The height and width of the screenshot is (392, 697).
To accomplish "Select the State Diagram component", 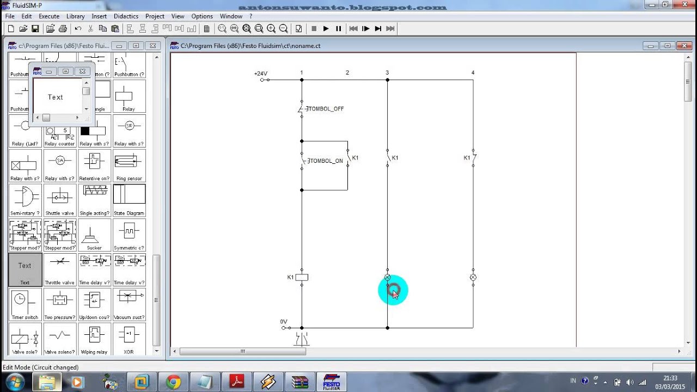I will 129,200.
